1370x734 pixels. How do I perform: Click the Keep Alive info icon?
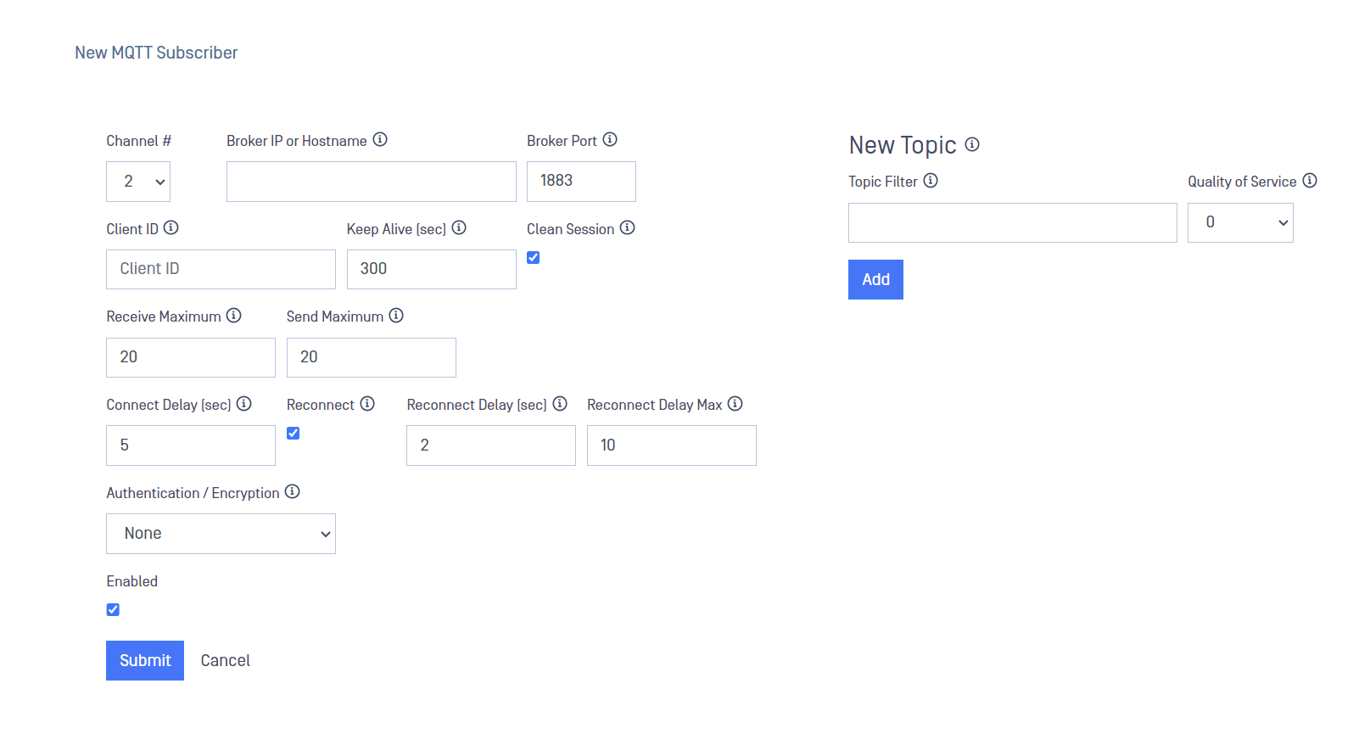pos(459,227)
